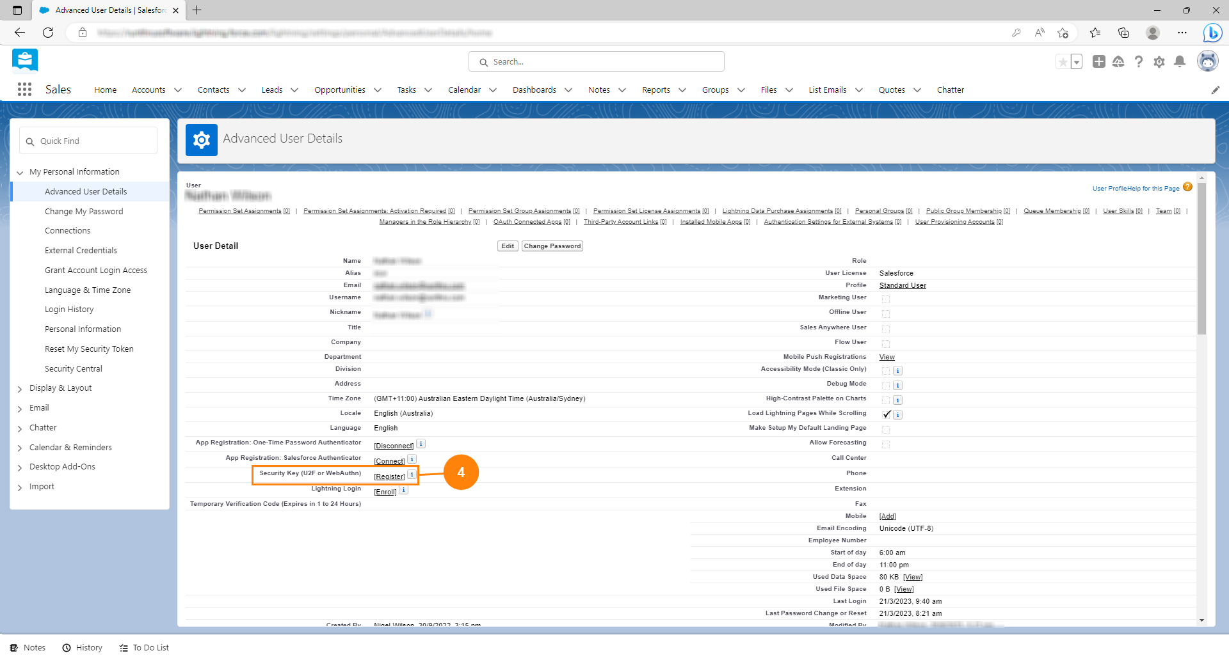Toggle the Debug Mode checkbox
Screen dimensions: 1229x660
pyautogui.click(x=886, y=385)
